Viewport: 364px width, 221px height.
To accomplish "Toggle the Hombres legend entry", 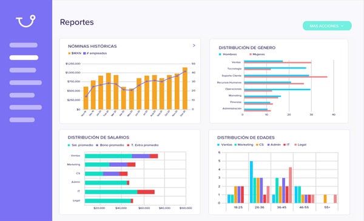I will tap(227, 54).
